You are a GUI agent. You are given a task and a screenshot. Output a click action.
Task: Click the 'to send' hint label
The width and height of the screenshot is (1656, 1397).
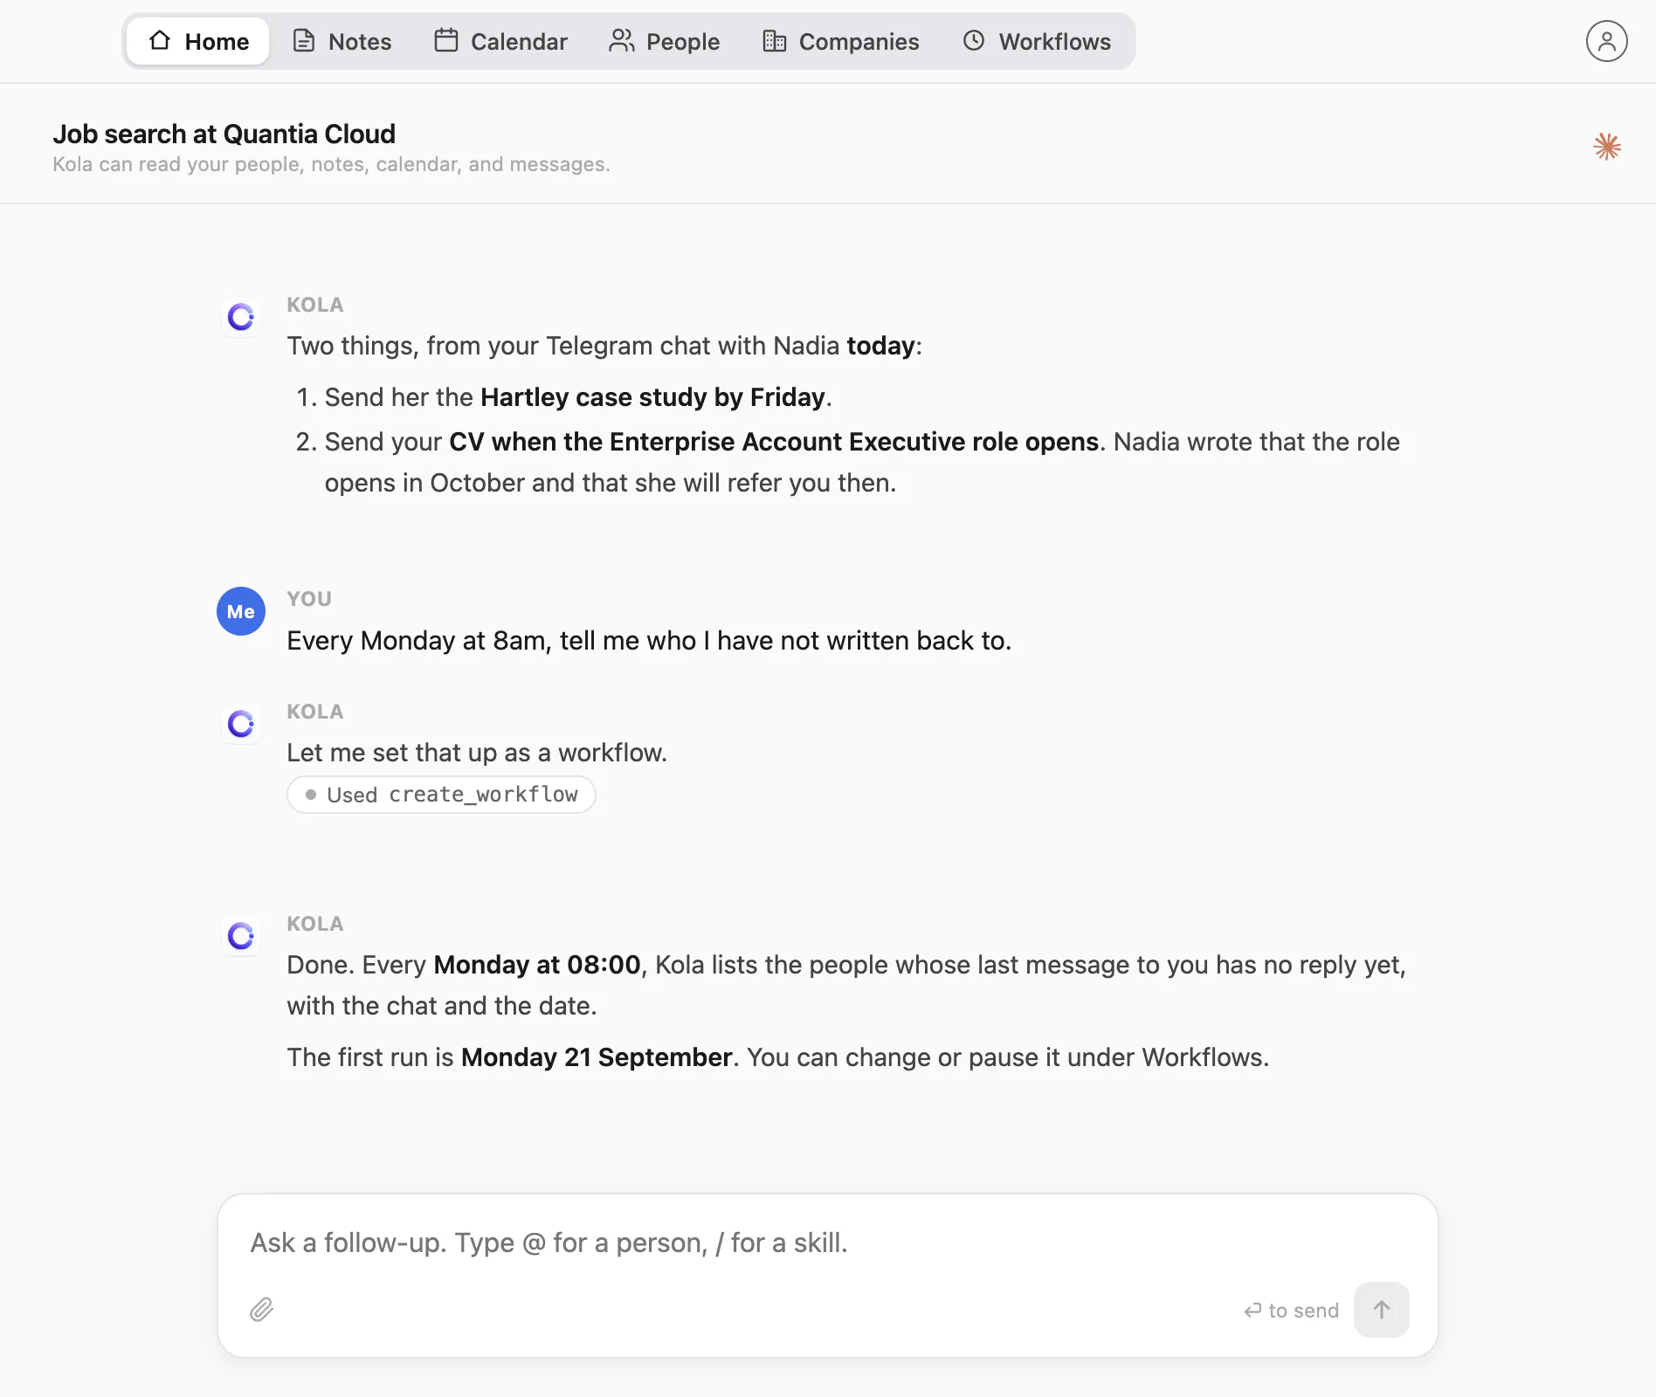pos(1292,1311)
